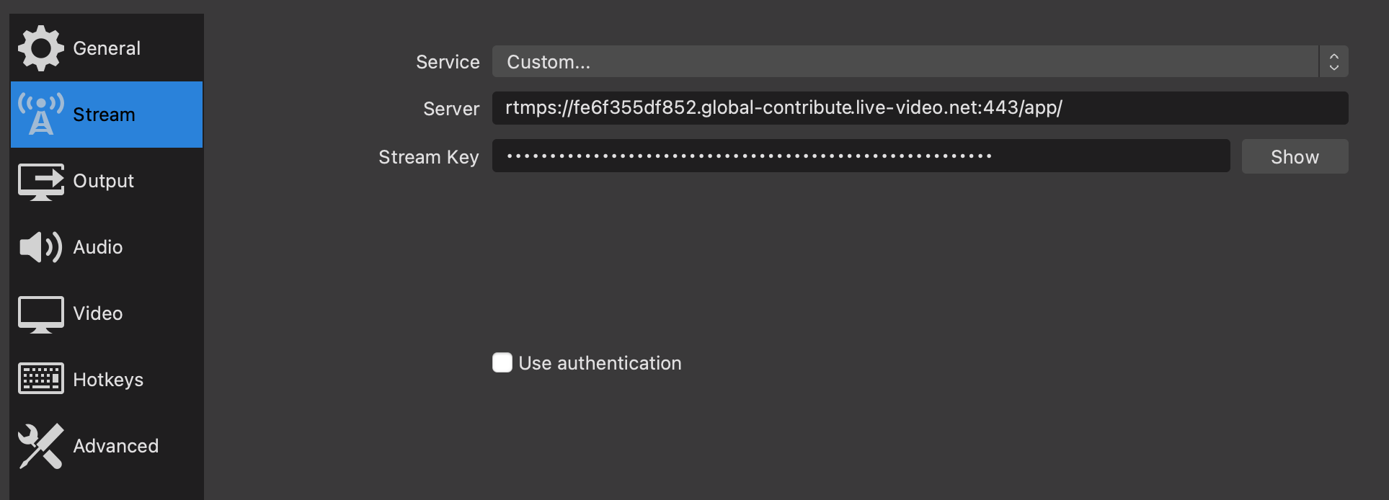This screenshot has height=500, width=1389.
Task: Switch to the General settings tab
Action: click(107, 48)
